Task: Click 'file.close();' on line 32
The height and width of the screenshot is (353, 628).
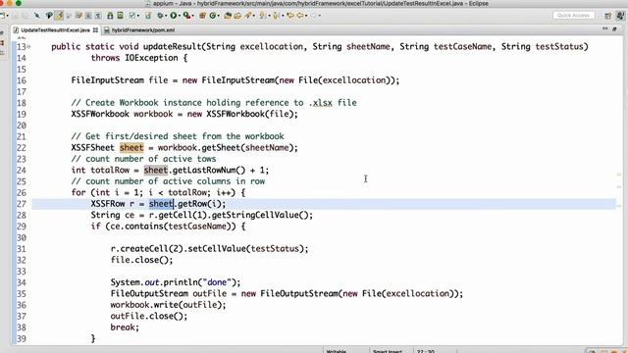Action: click(141, 260)
